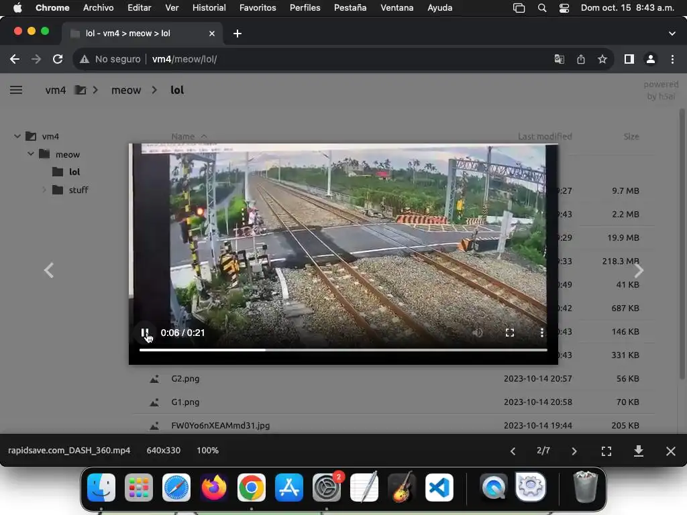Select the lol folder in tree
Image resolution: width=687 pixels, height=515 pixels.
tap(74, 172)
